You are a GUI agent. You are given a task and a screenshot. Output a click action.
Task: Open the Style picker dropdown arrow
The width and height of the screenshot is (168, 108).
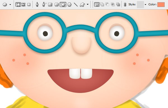[145, 4]
